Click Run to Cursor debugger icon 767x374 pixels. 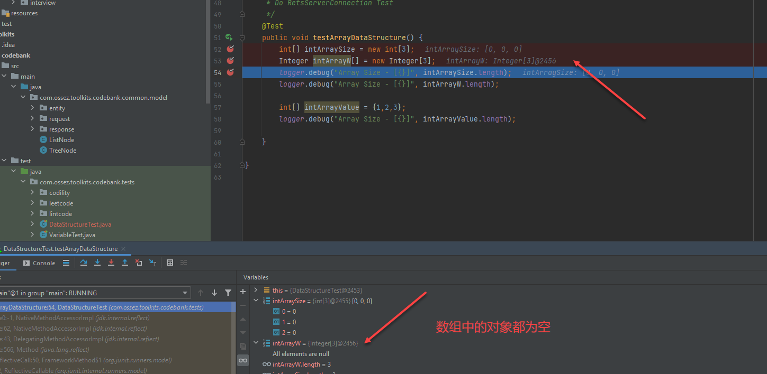tap(152, 263)
